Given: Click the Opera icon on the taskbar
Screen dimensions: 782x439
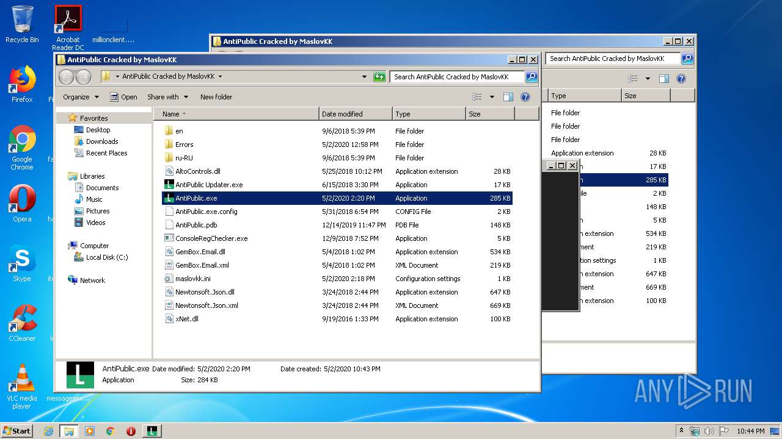Looking at the screenshot, I should tap(131, 431).
